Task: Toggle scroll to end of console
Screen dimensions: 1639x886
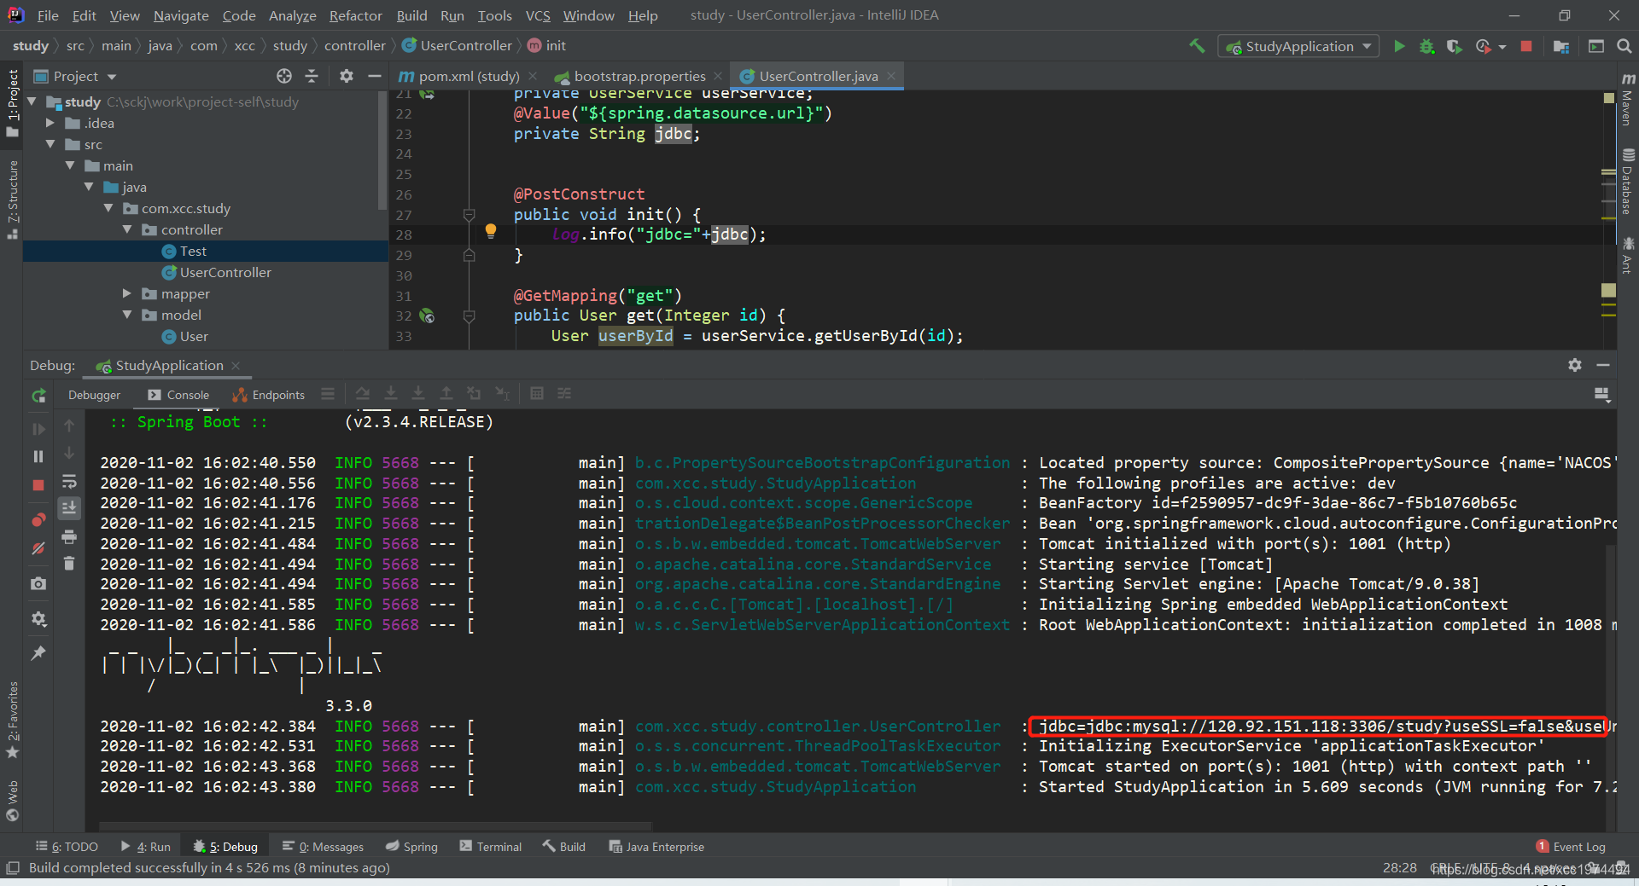Action: [x=69, y=508]
